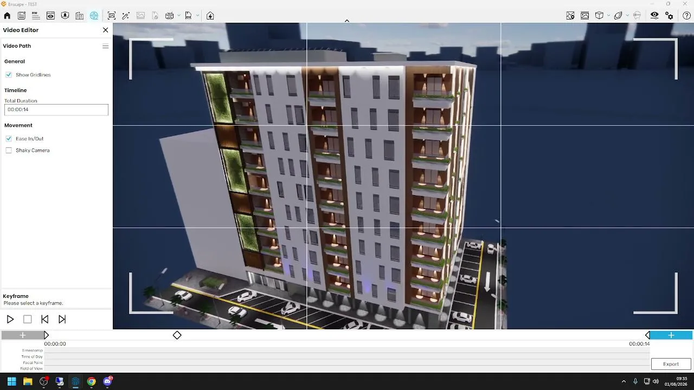Click the EXE standalone export icon
The height and width of the screenshot is (390, 694).
[188, 16]
